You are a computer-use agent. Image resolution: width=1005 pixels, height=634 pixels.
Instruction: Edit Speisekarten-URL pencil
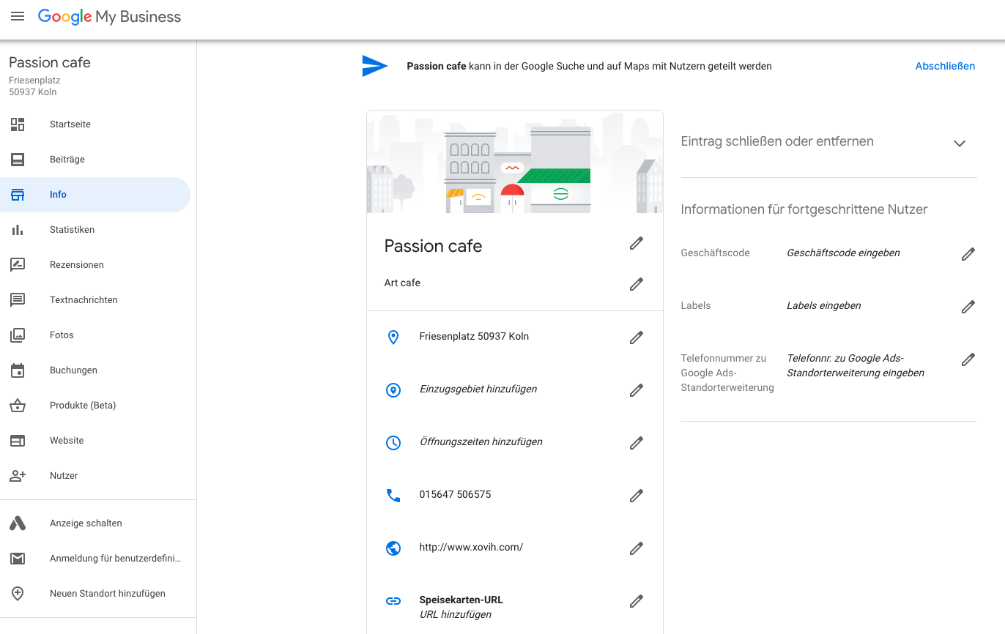pos(637,601)
